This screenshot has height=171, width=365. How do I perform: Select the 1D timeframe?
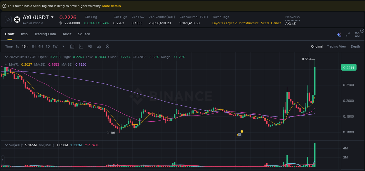coord(48,46)
